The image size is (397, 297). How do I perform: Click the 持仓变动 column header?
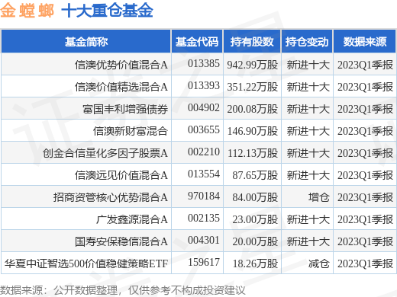[x=307, y=42]
